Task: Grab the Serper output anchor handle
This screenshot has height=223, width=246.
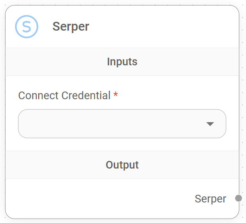Action: [x=238, y=198]
